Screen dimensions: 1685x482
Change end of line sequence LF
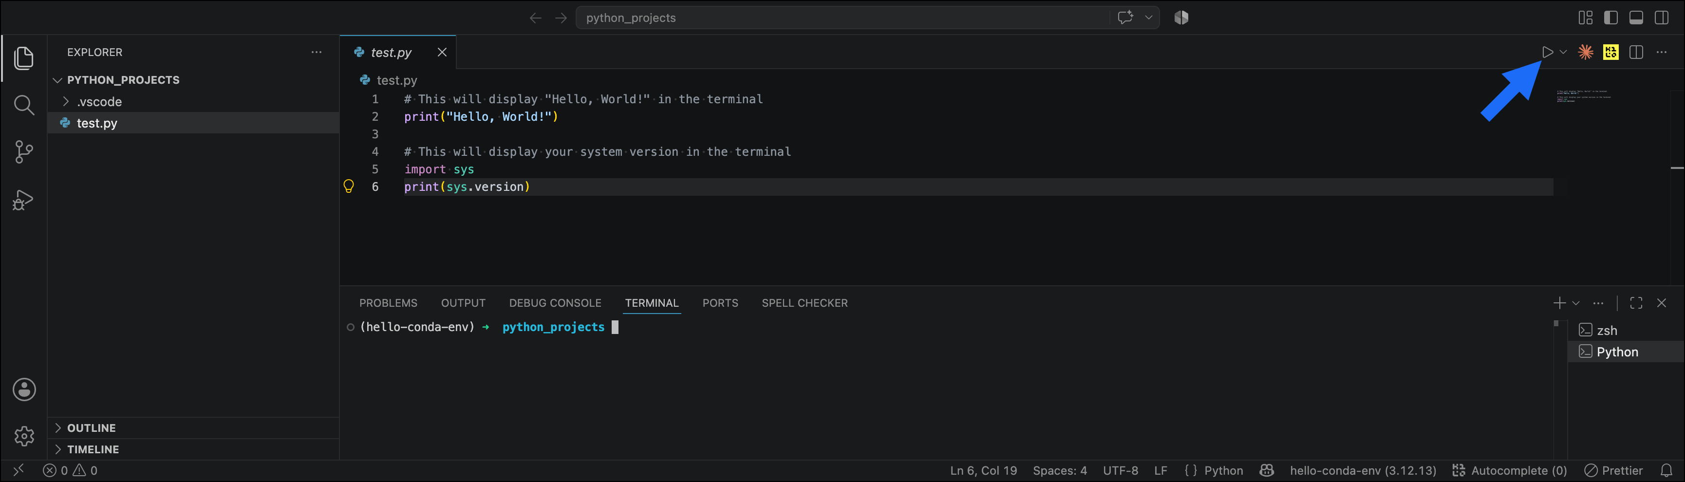click(1161, 470)
